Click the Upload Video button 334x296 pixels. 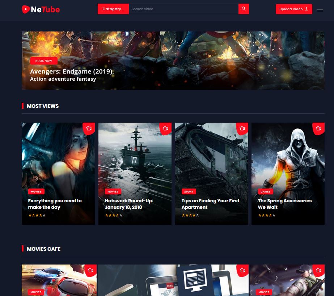coord(294,9)
